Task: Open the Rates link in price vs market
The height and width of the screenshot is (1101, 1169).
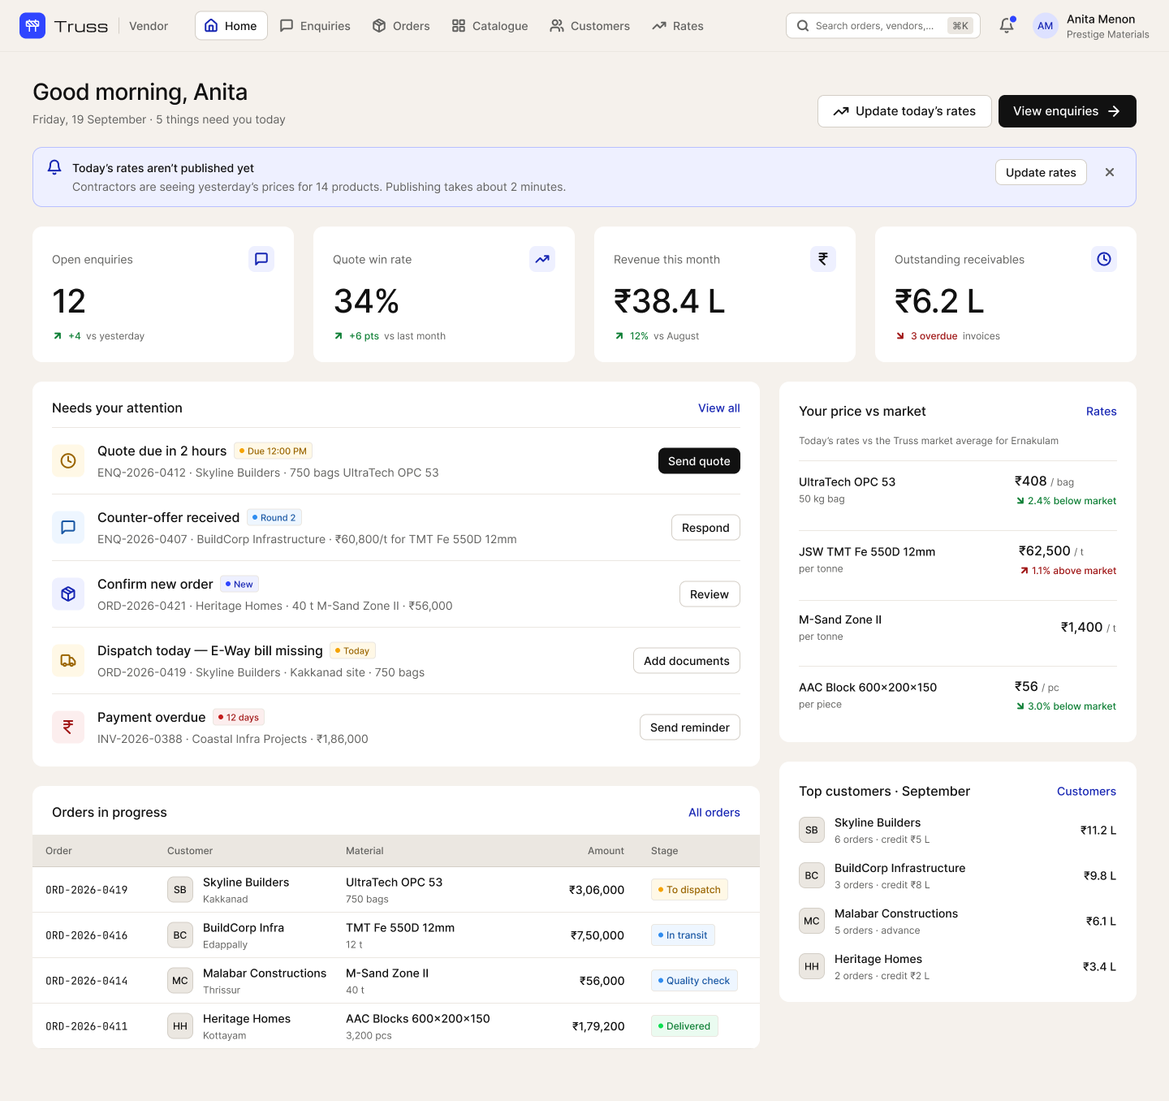Action: pos(1102,412)
